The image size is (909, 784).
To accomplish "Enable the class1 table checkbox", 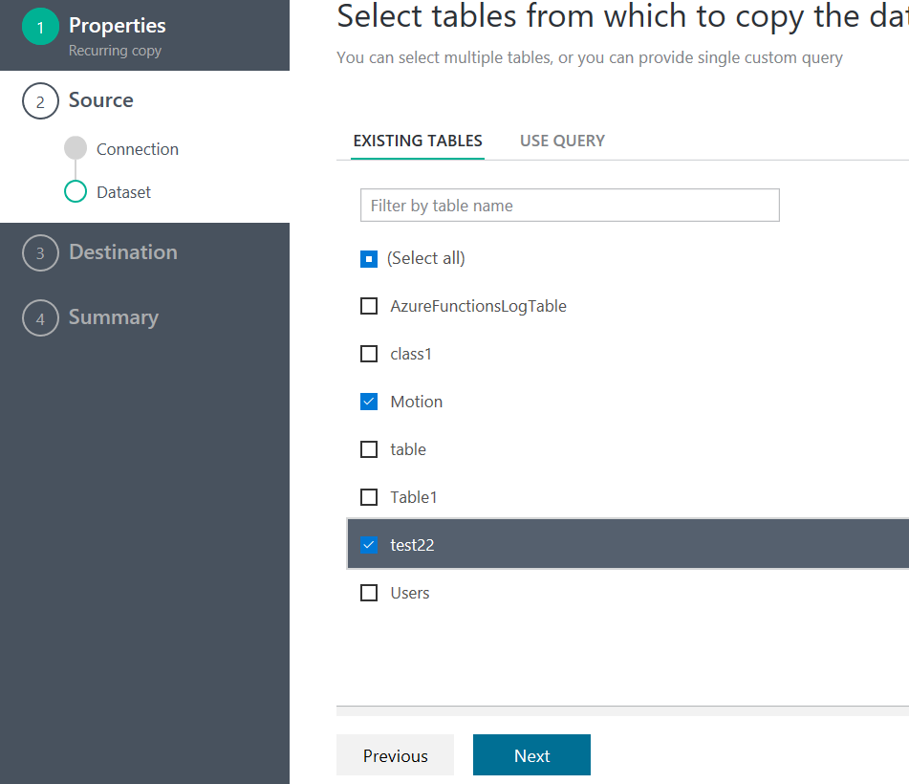I will tap(369, 355).
